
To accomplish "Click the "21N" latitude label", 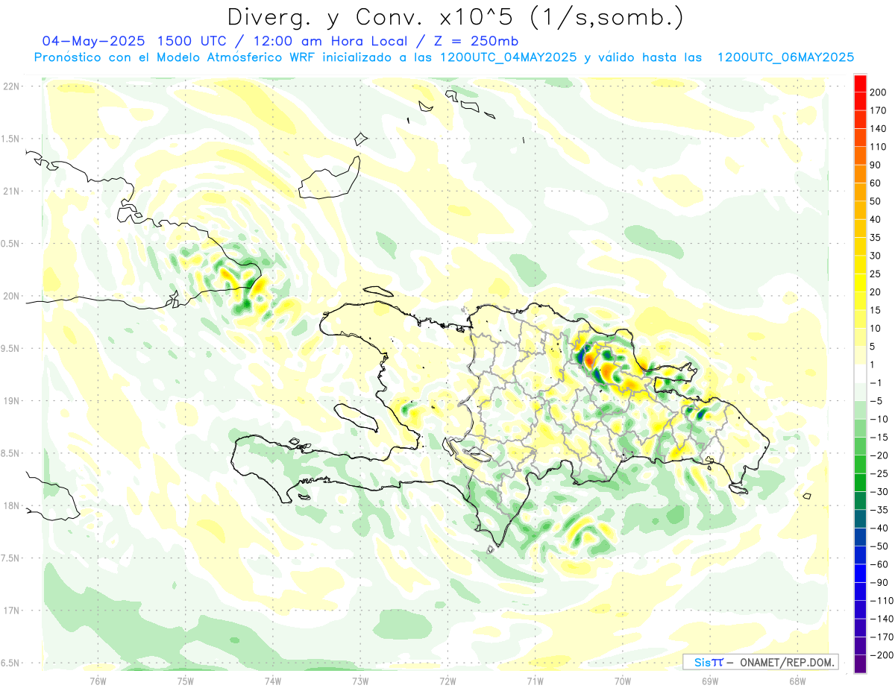I will [x=10, y=192].
